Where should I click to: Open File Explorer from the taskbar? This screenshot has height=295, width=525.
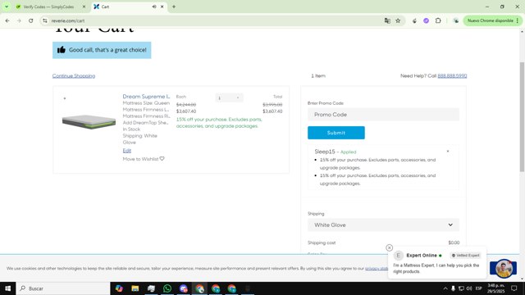135,288
